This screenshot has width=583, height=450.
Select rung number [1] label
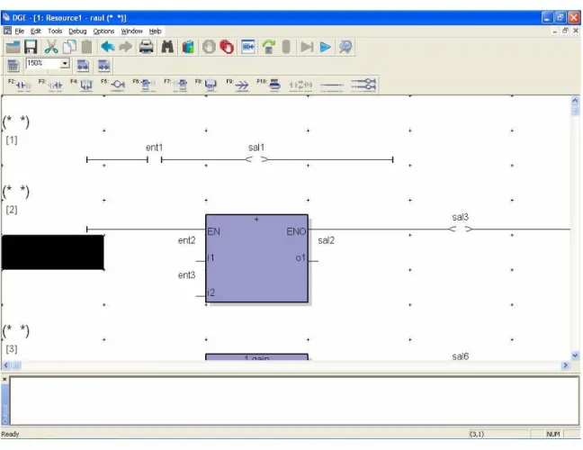point(12,140)
